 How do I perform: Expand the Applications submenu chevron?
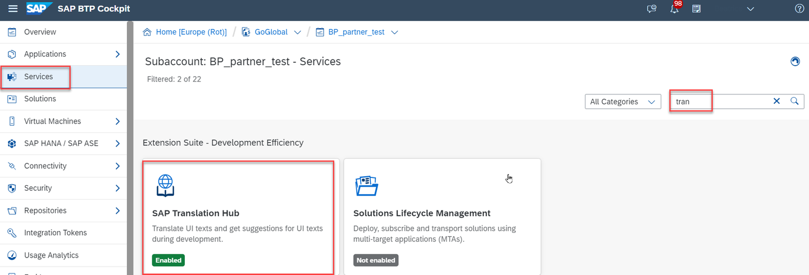point(117,54)
